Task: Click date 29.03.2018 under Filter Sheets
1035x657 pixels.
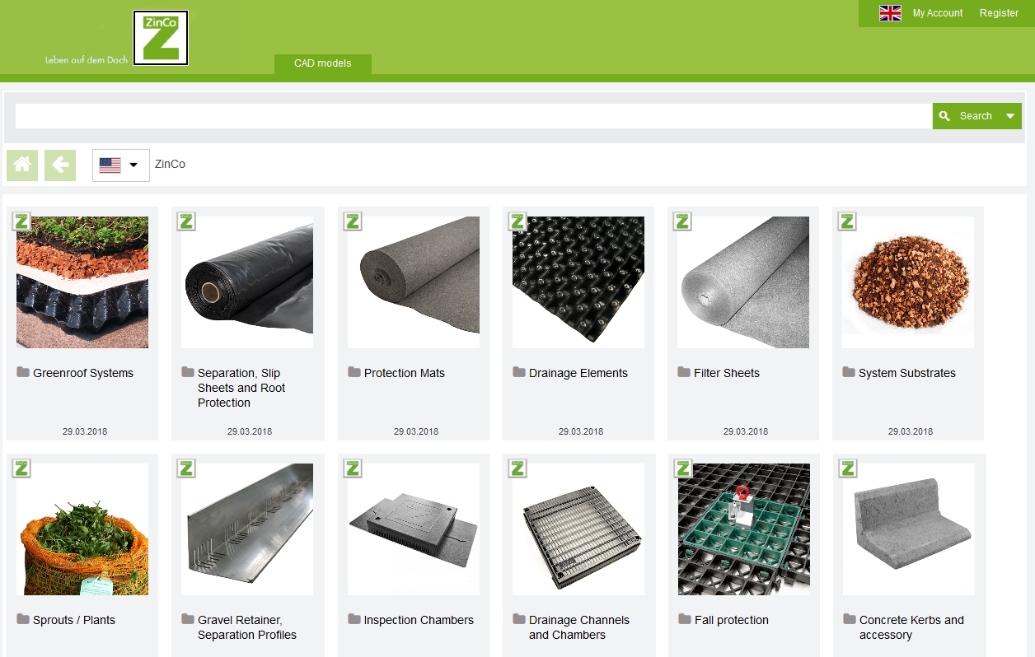Action: click(746, 431)
